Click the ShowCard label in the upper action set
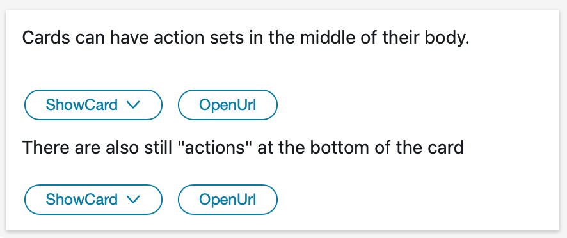This screenshot has height=238, width=567. click(82, 105)
